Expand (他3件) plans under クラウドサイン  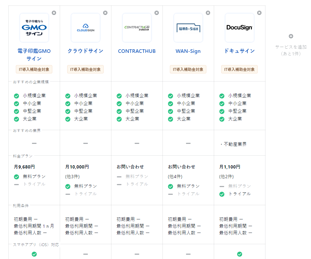coord(72,177)
